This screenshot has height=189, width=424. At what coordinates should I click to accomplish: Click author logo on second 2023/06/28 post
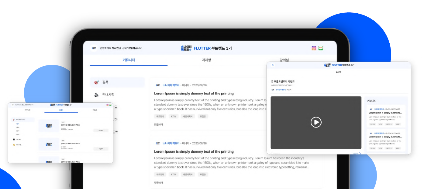click(158, 143)
